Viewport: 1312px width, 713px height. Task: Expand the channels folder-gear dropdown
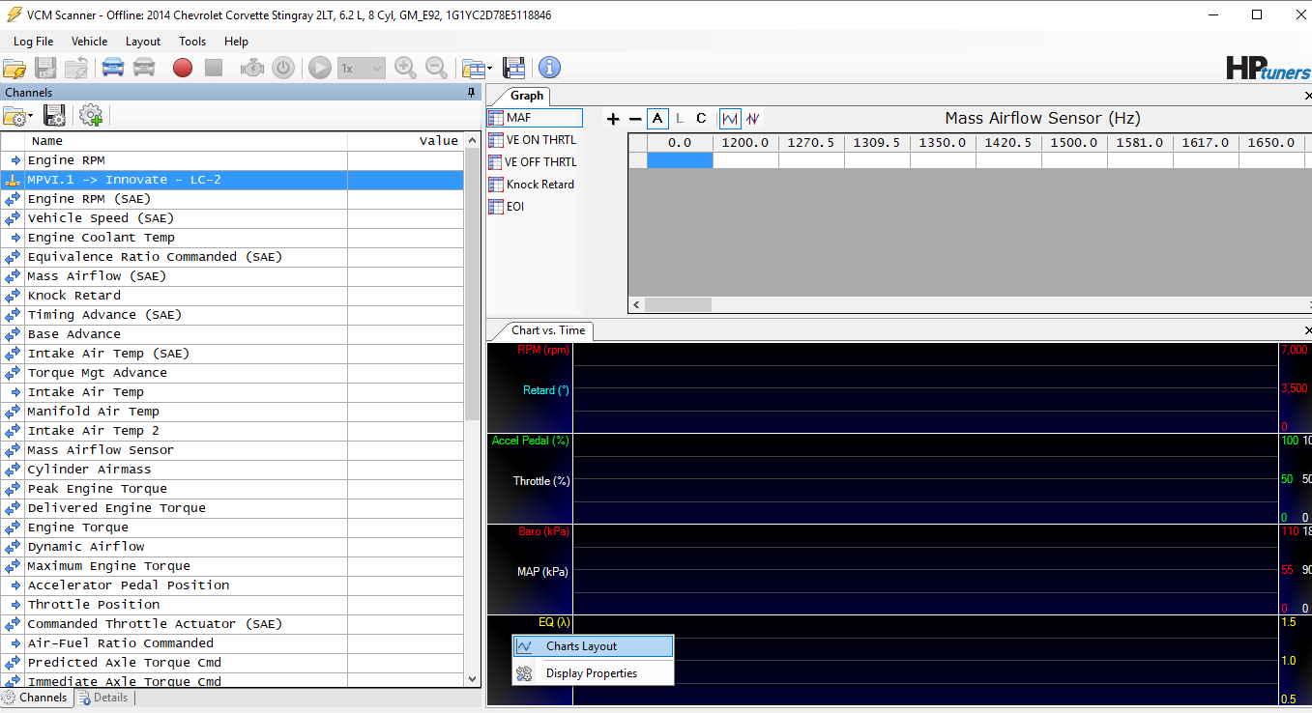point(31,117)
